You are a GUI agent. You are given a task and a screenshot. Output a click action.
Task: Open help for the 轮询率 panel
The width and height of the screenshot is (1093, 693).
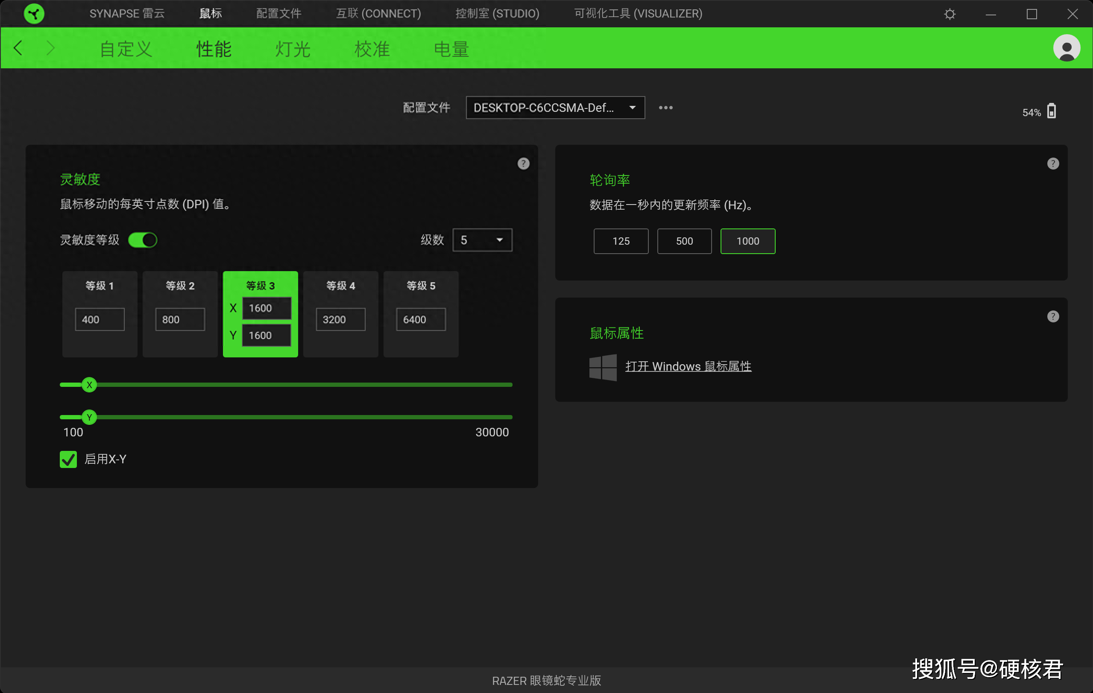[x=1052, y=164]
